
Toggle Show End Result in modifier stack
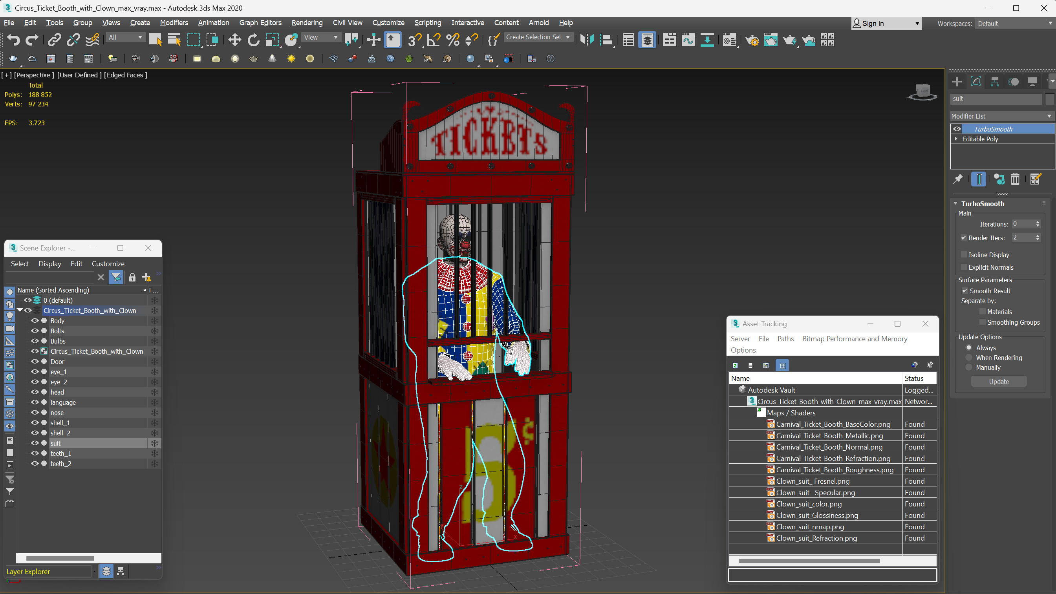pos(979,179)
